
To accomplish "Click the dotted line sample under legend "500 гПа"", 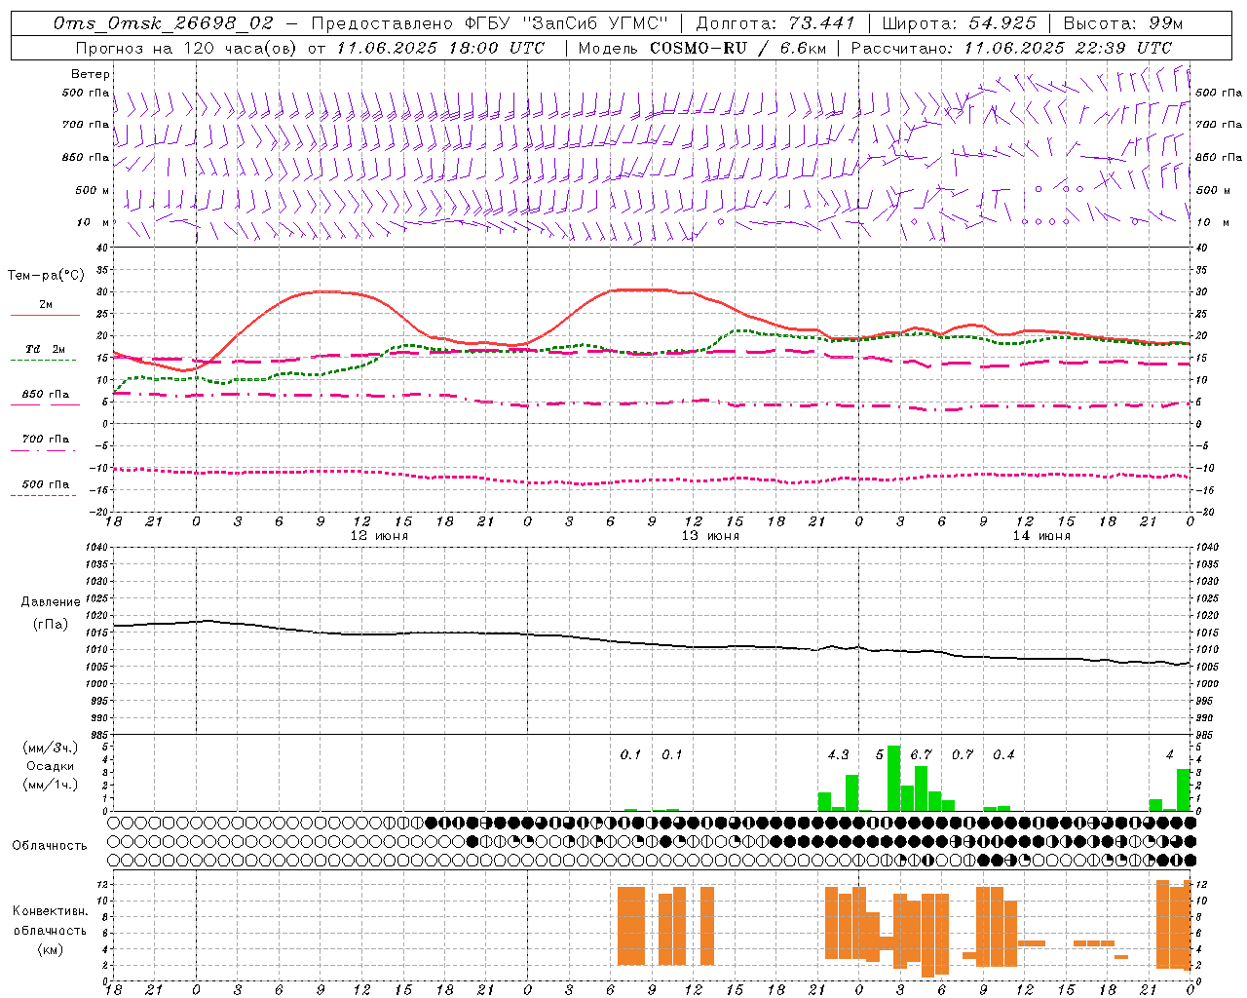I will click(44, 495).
